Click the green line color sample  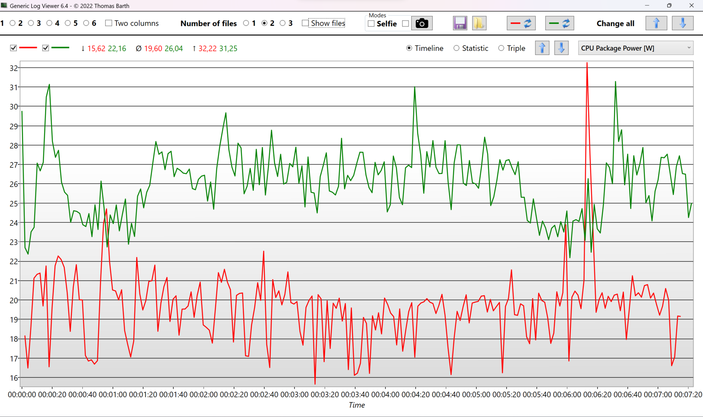[60, 48]
